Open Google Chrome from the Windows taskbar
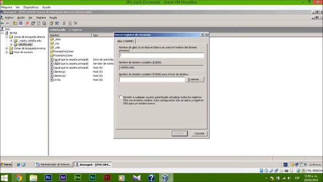The width and height of the screenshot is (323, 182). pos(19,177)
